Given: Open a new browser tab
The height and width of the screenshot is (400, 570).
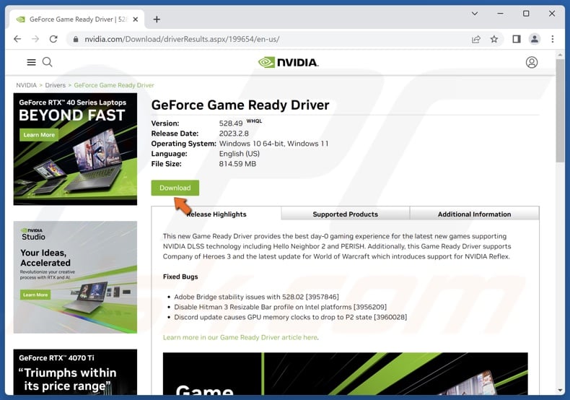Looking at the screenshot, I should (x=157, y=19).
